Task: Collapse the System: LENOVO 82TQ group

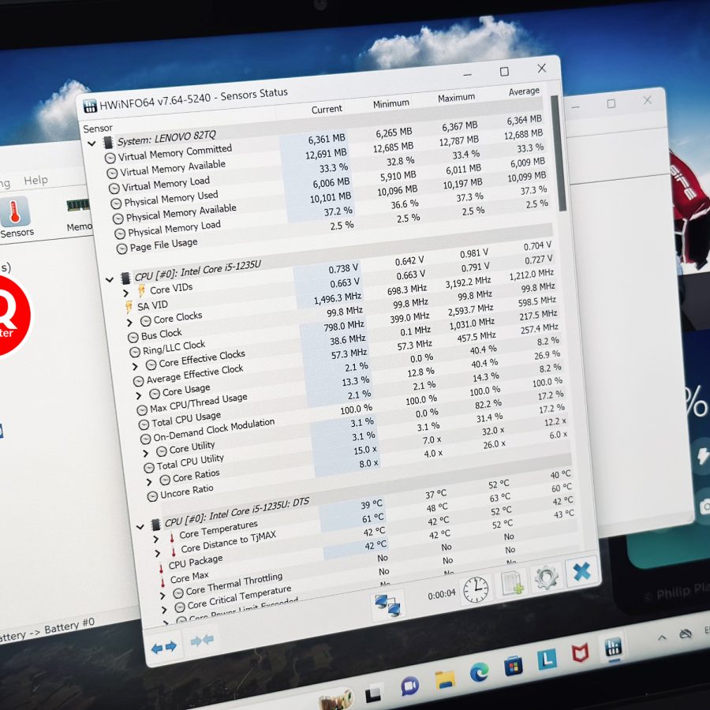Action: pos(92,144)
